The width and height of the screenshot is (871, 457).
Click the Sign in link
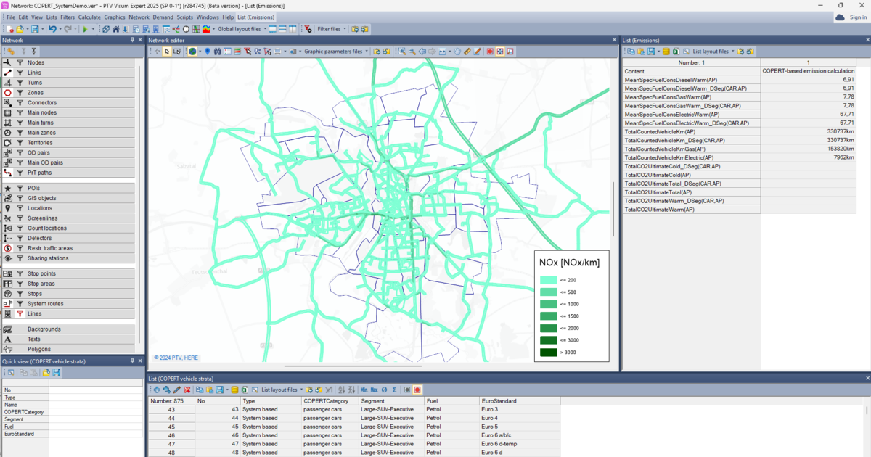click(x=858, y=17)
